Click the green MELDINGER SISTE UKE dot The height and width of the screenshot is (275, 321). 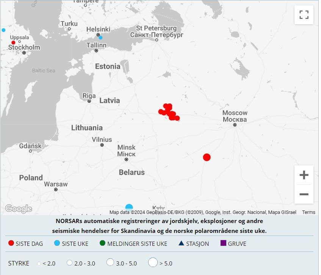(x=102, y=244)
